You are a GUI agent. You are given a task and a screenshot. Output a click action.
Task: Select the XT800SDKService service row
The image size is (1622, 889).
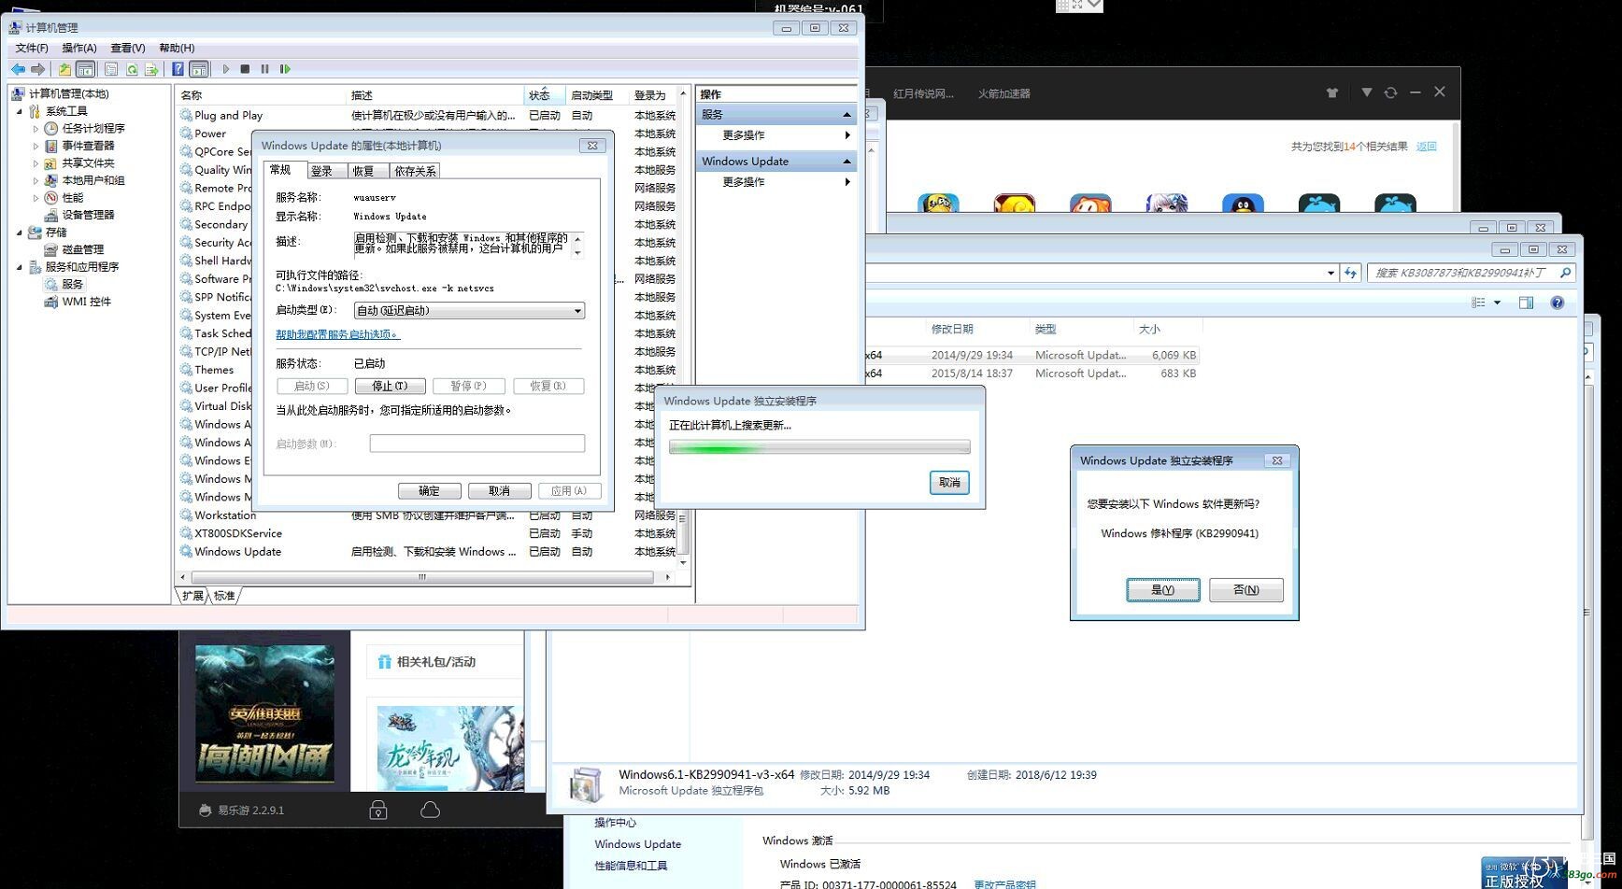429,533
